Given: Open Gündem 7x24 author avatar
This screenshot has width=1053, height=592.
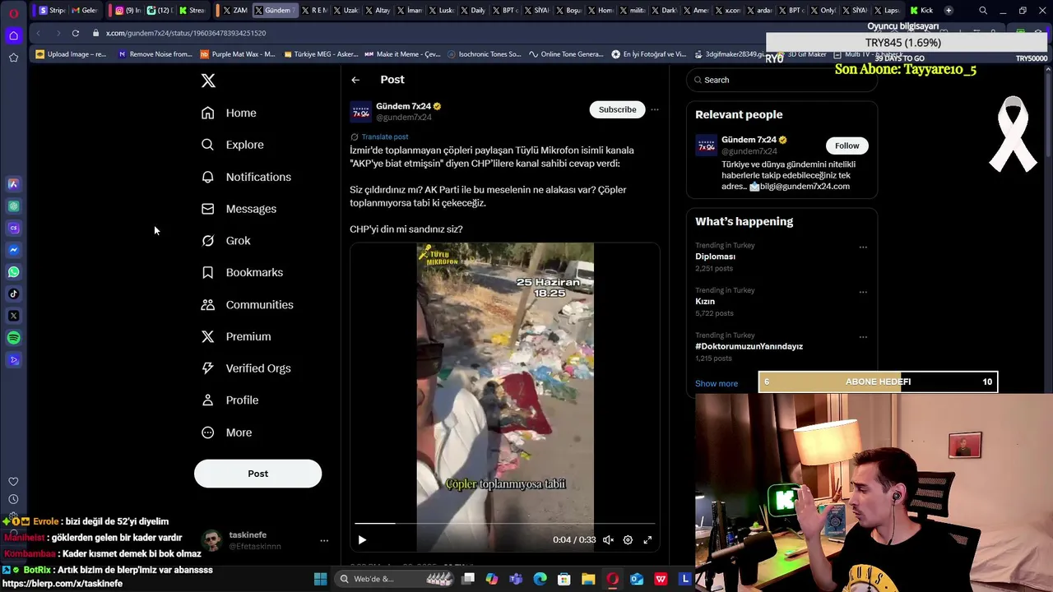Looking at the screenshot, I should [x=360, y=112].
